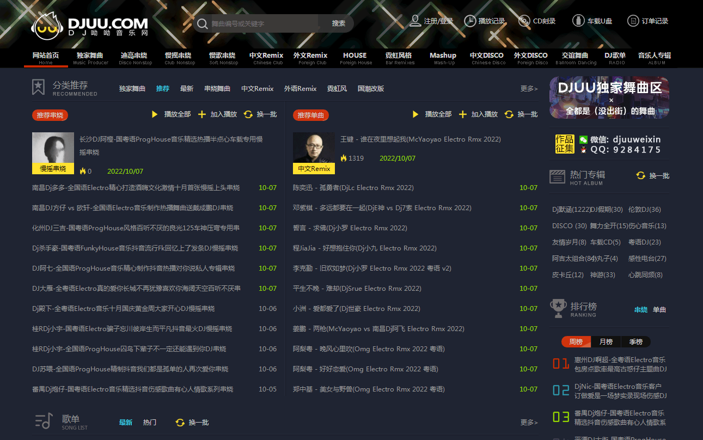
Task: Click 更多> in 歌单 section
Action: click(529, 423)
